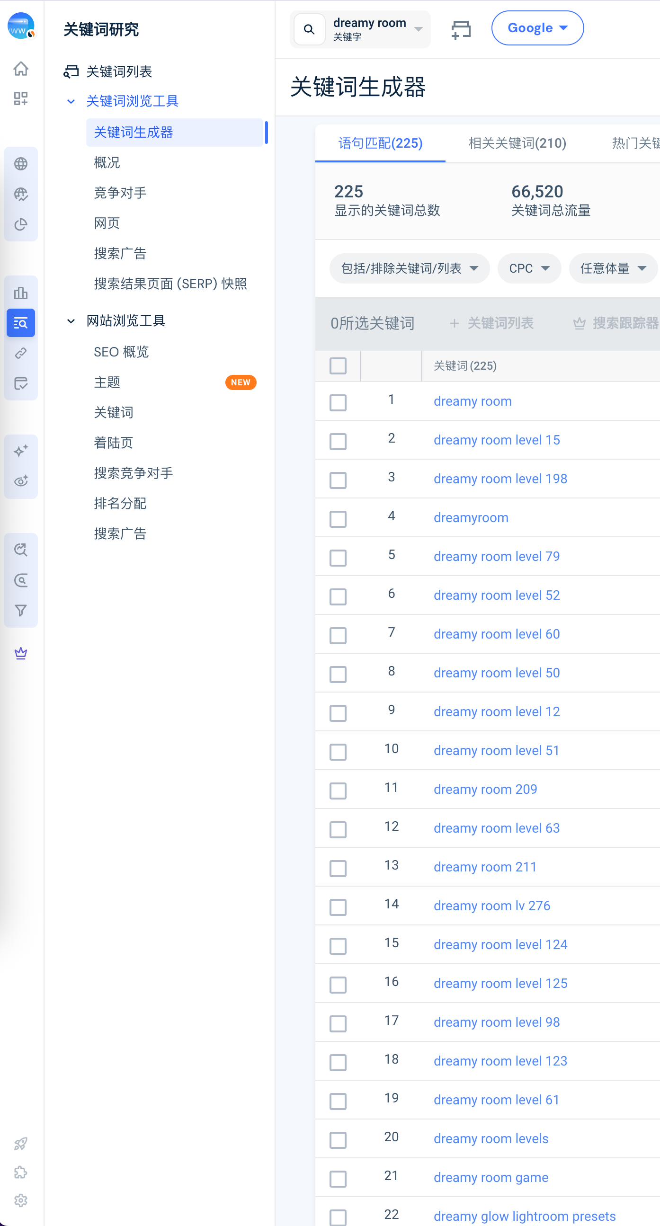Toggle the select-all keywords header checkbox
The width and height of the screenshot is (660, 1226).
point(338,365)
